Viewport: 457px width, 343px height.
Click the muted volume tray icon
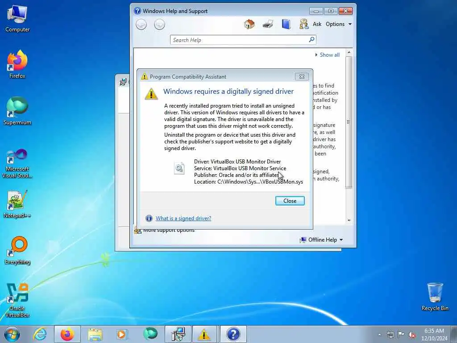tap(412, 335)
